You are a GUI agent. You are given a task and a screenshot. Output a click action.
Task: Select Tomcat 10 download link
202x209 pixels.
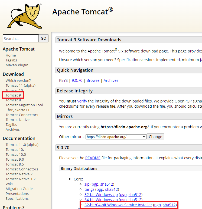[x=14, y=90]
